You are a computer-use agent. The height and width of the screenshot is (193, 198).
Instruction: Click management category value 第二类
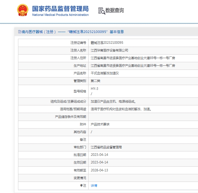(96, 81)
